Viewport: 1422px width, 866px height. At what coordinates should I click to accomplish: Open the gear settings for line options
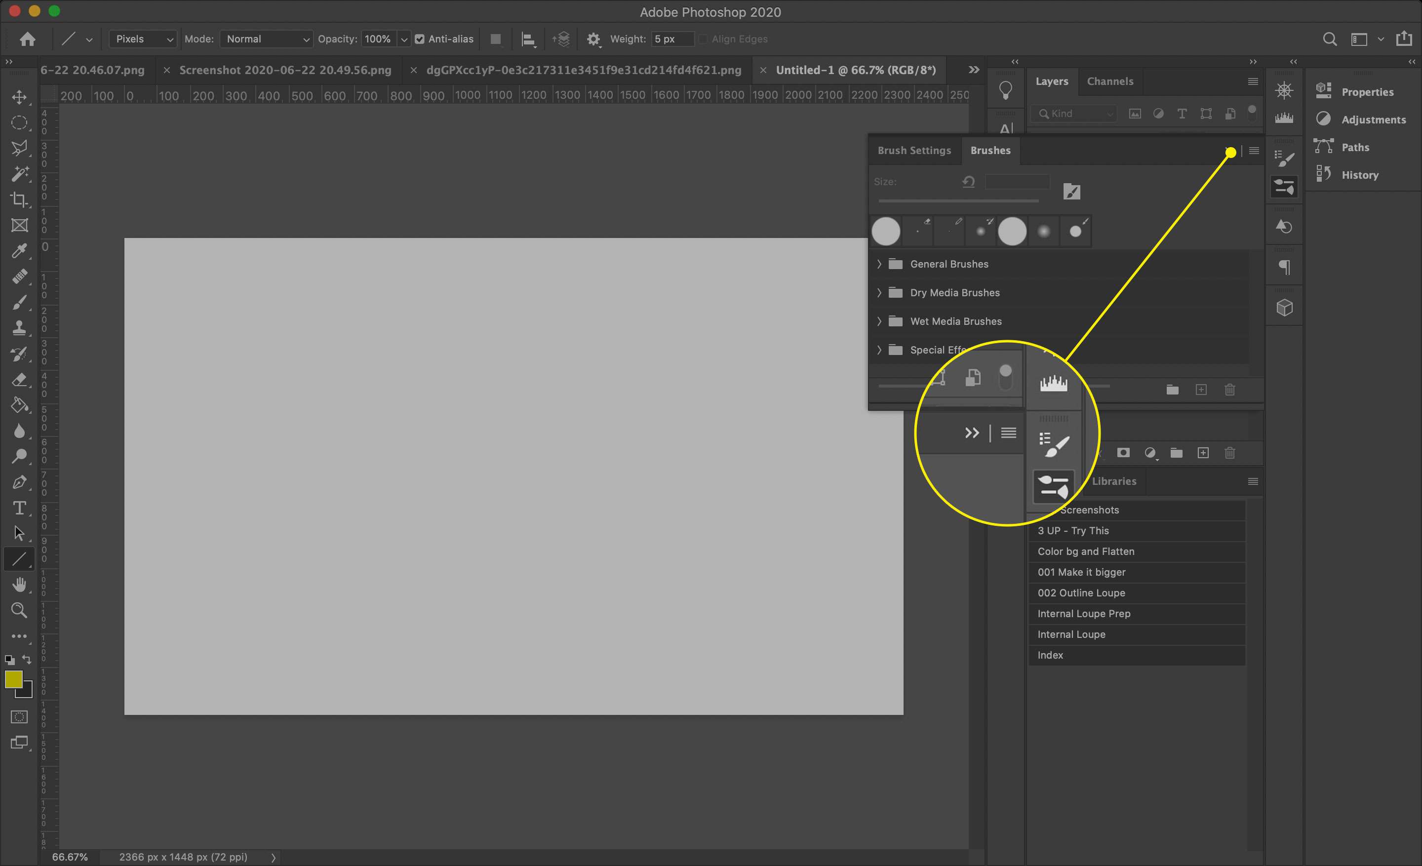592,39
